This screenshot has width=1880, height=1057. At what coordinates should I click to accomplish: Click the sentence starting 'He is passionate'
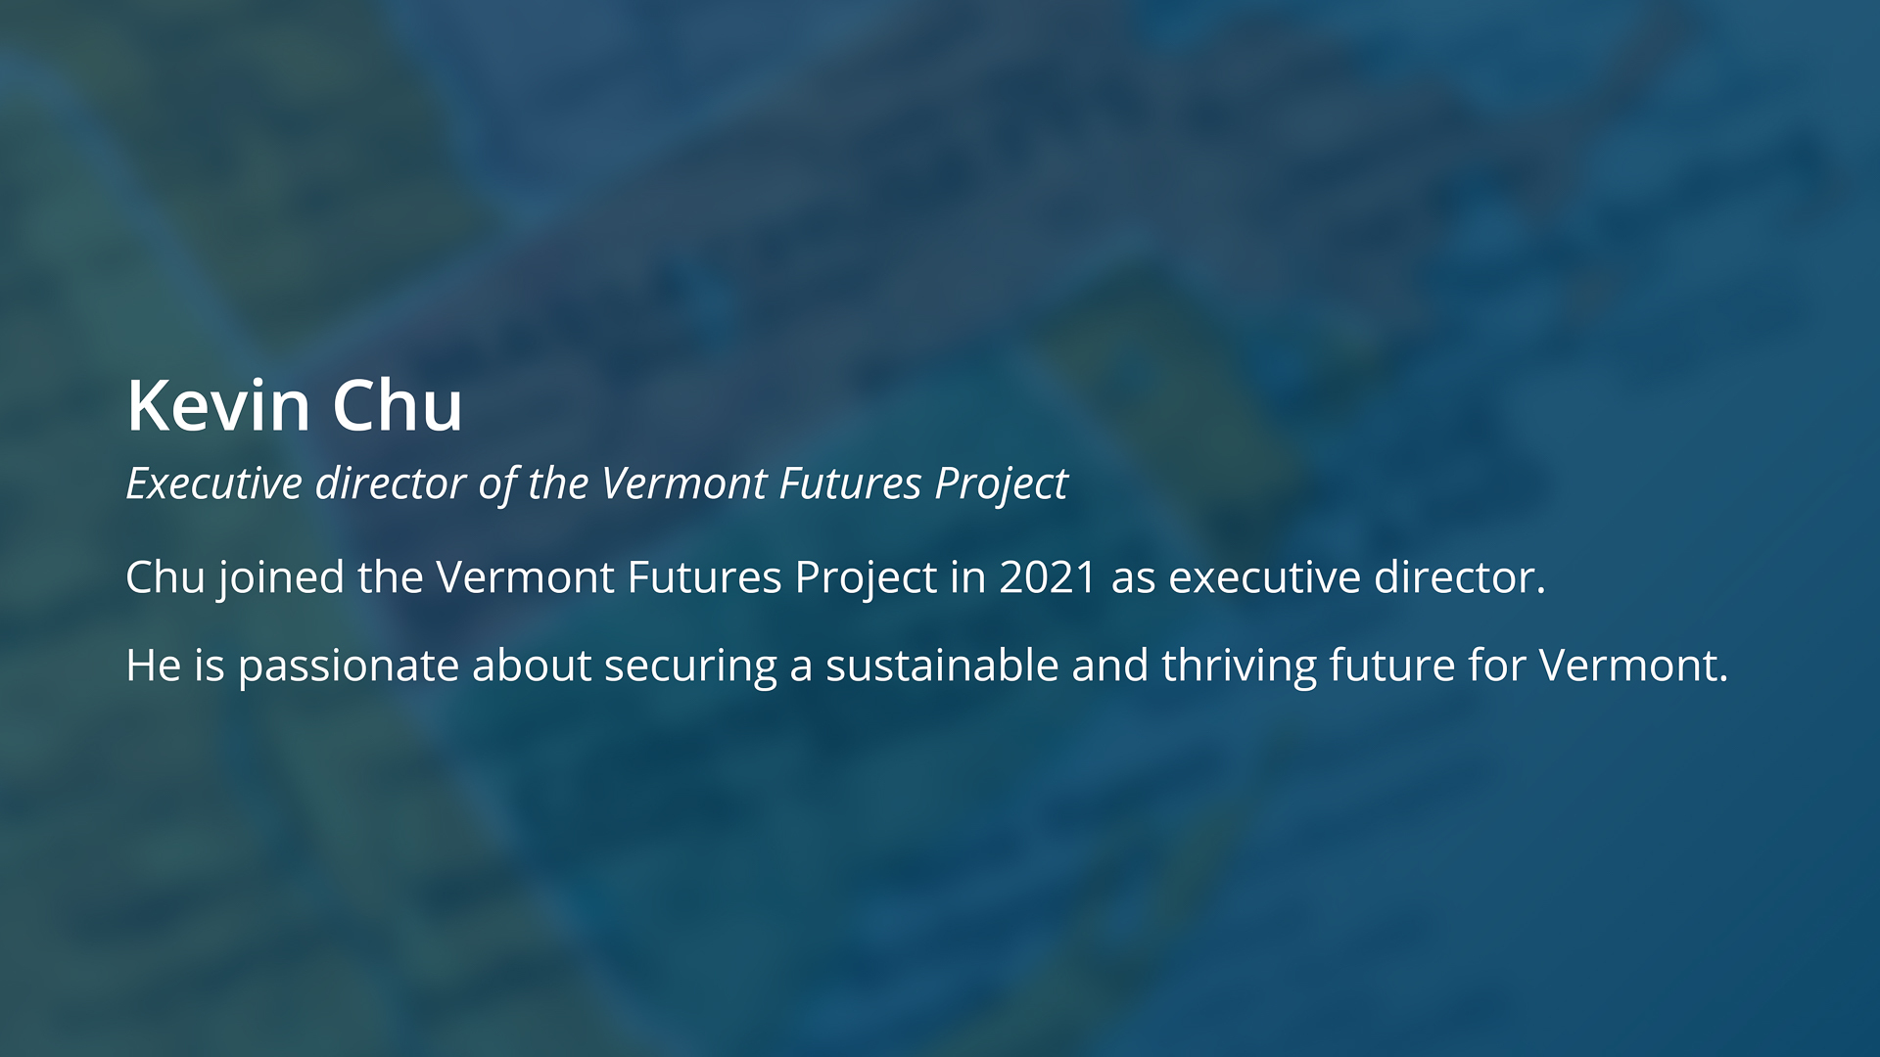[927, 666]
